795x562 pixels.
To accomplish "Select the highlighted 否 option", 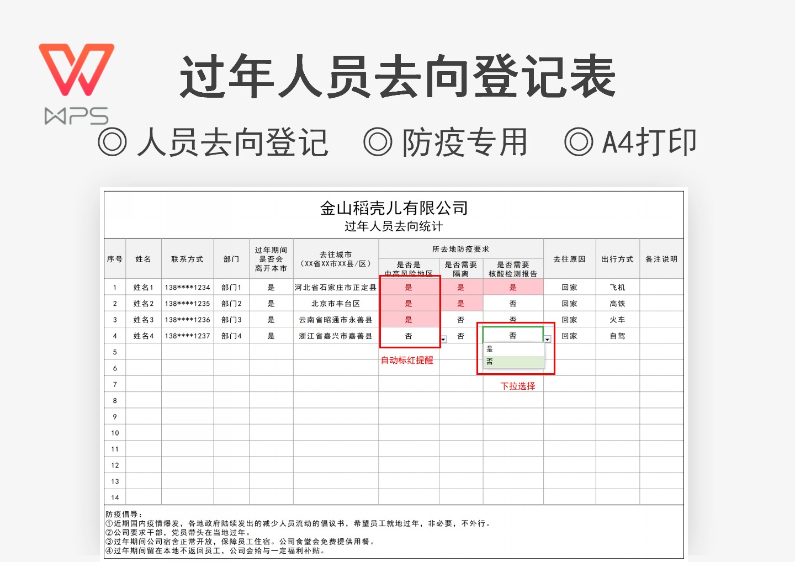I will [x=490, y=362].
